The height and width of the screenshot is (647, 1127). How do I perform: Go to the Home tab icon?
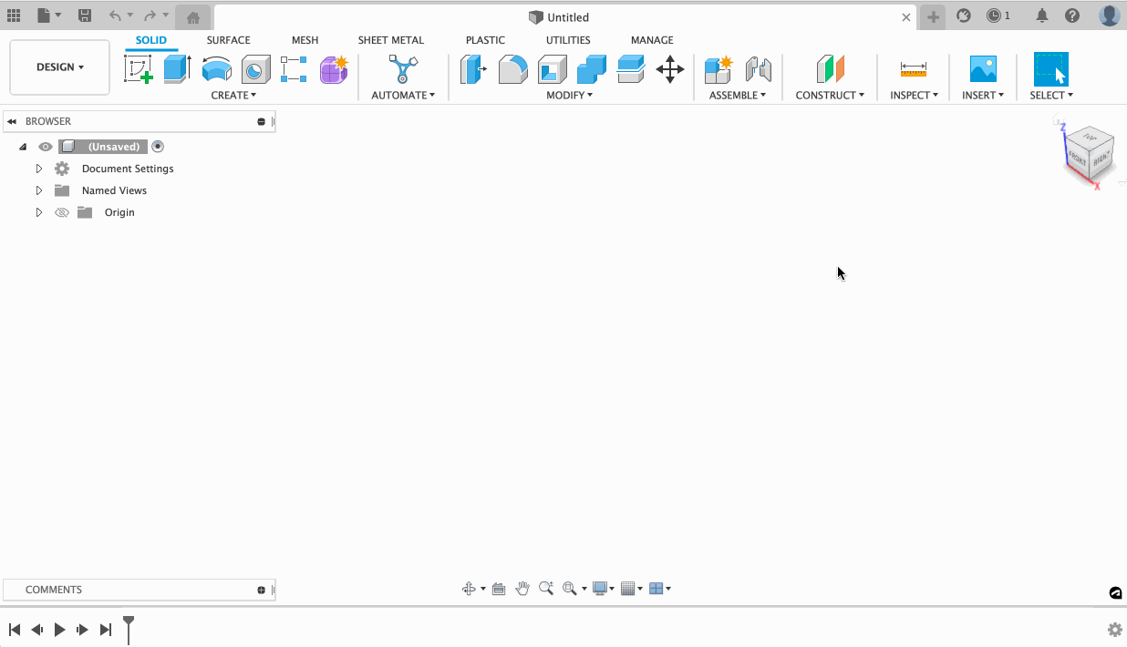(192, 17)
